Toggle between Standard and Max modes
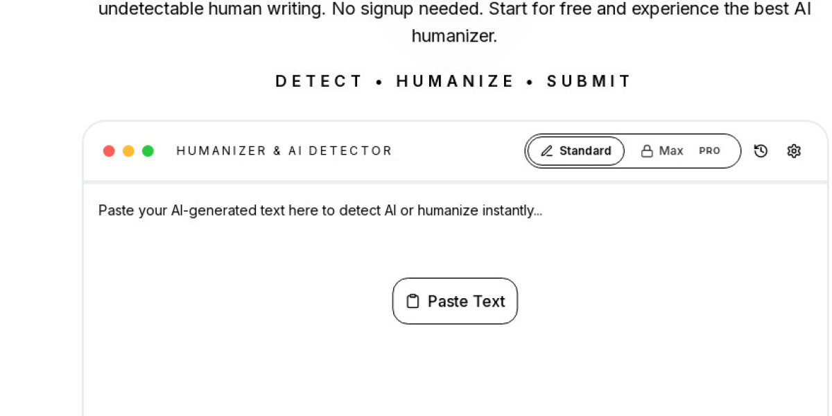Viewport: 832px width, 416px height. coord(632,150)
